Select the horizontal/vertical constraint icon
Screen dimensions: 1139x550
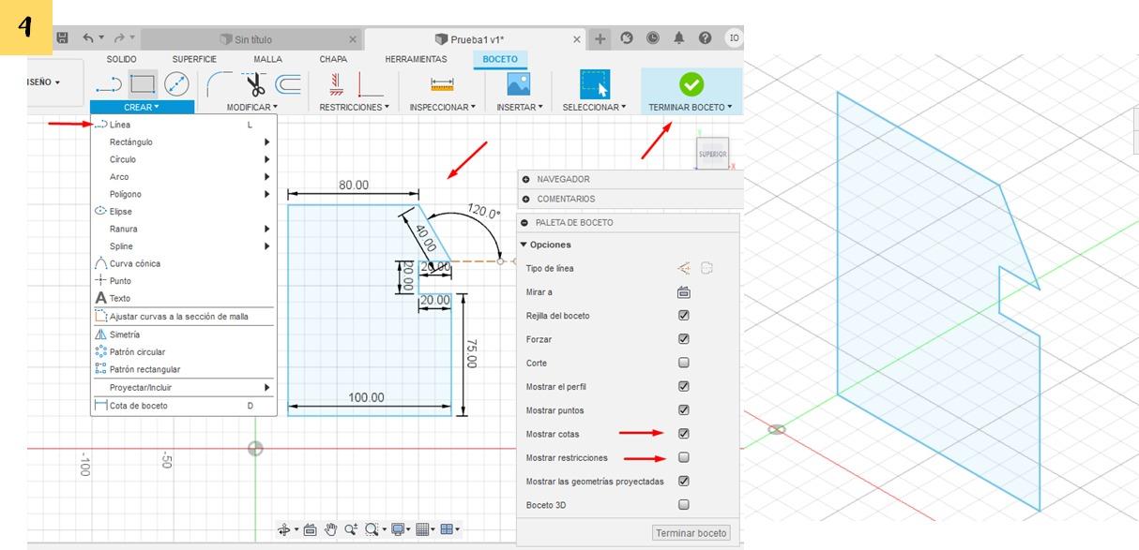coord(335,84)
